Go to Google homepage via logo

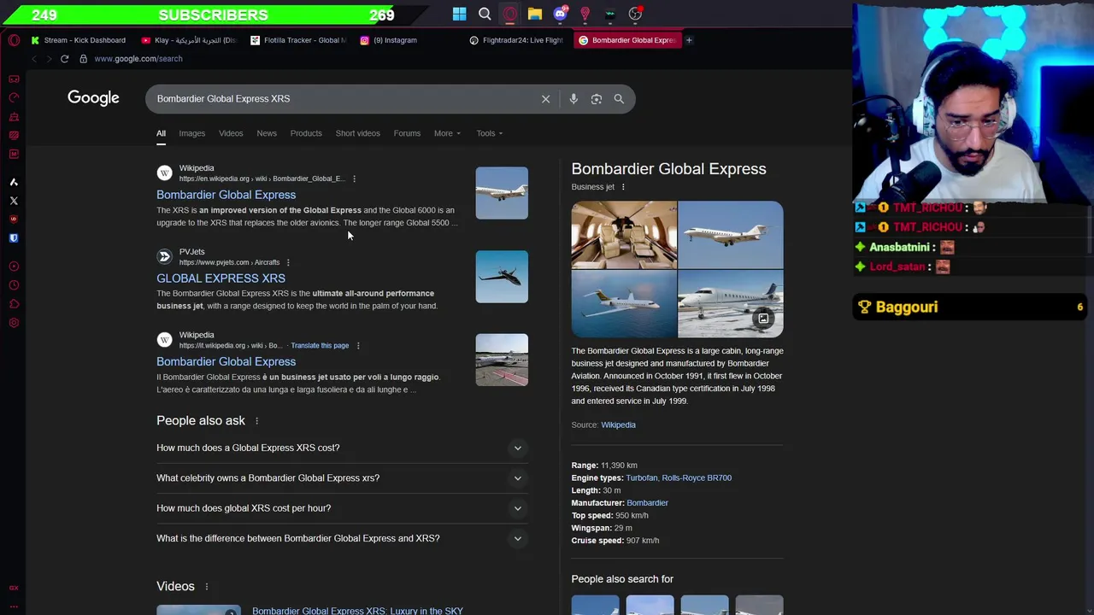93,98
